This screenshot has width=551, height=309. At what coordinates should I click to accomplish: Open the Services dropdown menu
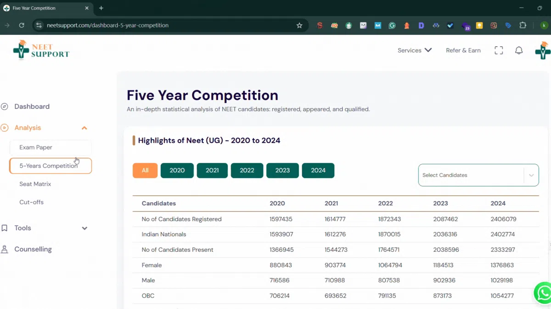pyautogui.click(x=414, y=50)
